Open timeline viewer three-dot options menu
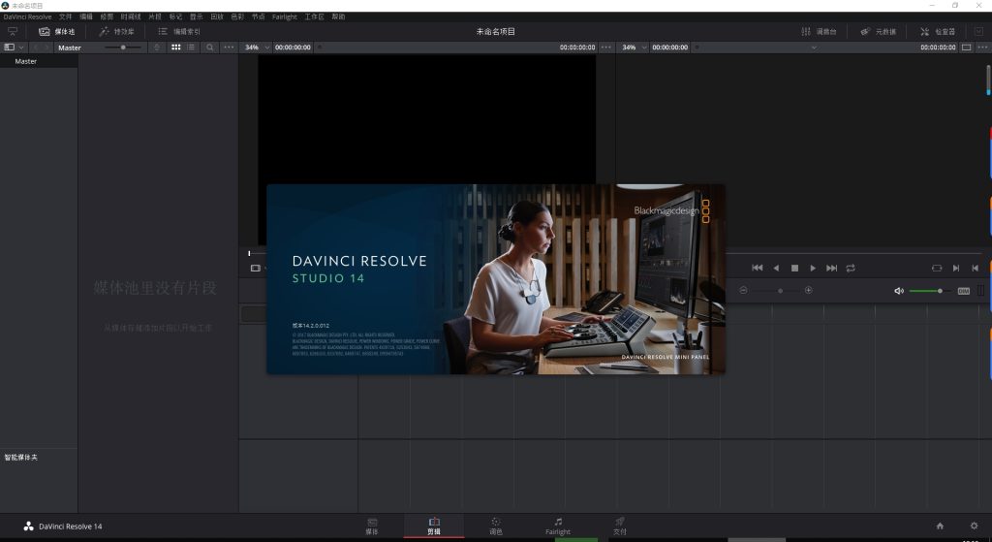Screen dimensions: 992x542 982,48
